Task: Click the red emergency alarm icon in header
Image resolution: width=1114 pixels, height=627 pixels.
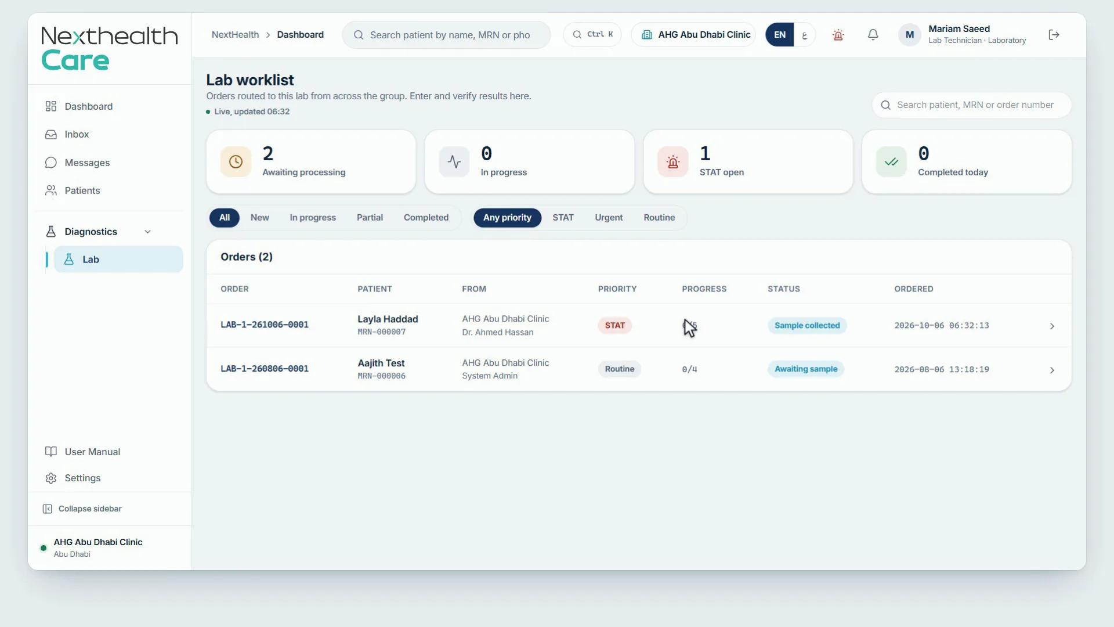Action: [838, 35]
